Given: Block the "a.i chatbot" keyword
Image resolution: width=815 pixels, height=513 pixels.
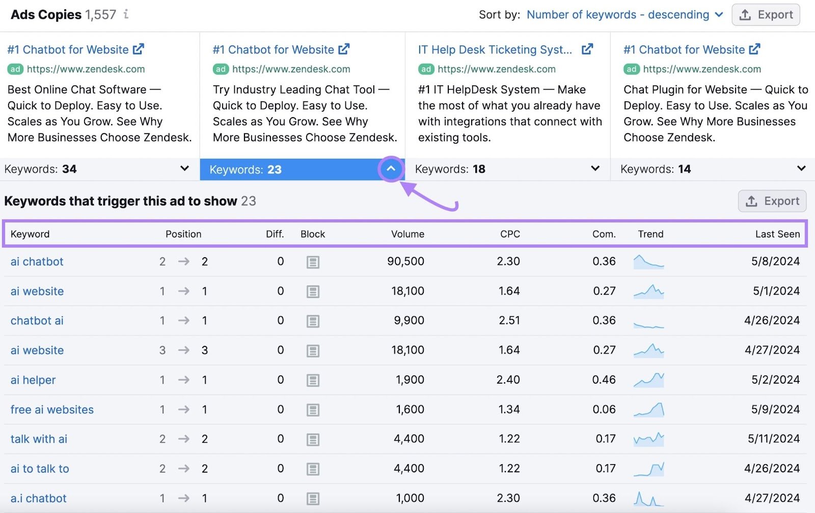Looking at the screenshot, I should [x=313, y=498].
